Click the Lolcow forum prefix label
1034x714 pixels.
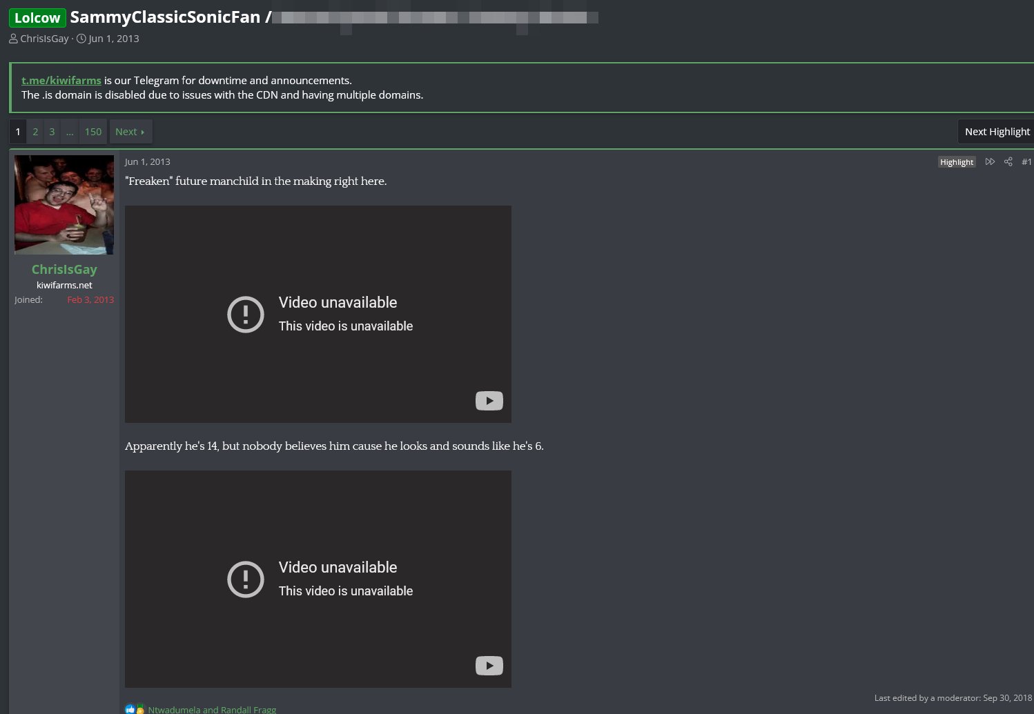[x=37, y=18]
